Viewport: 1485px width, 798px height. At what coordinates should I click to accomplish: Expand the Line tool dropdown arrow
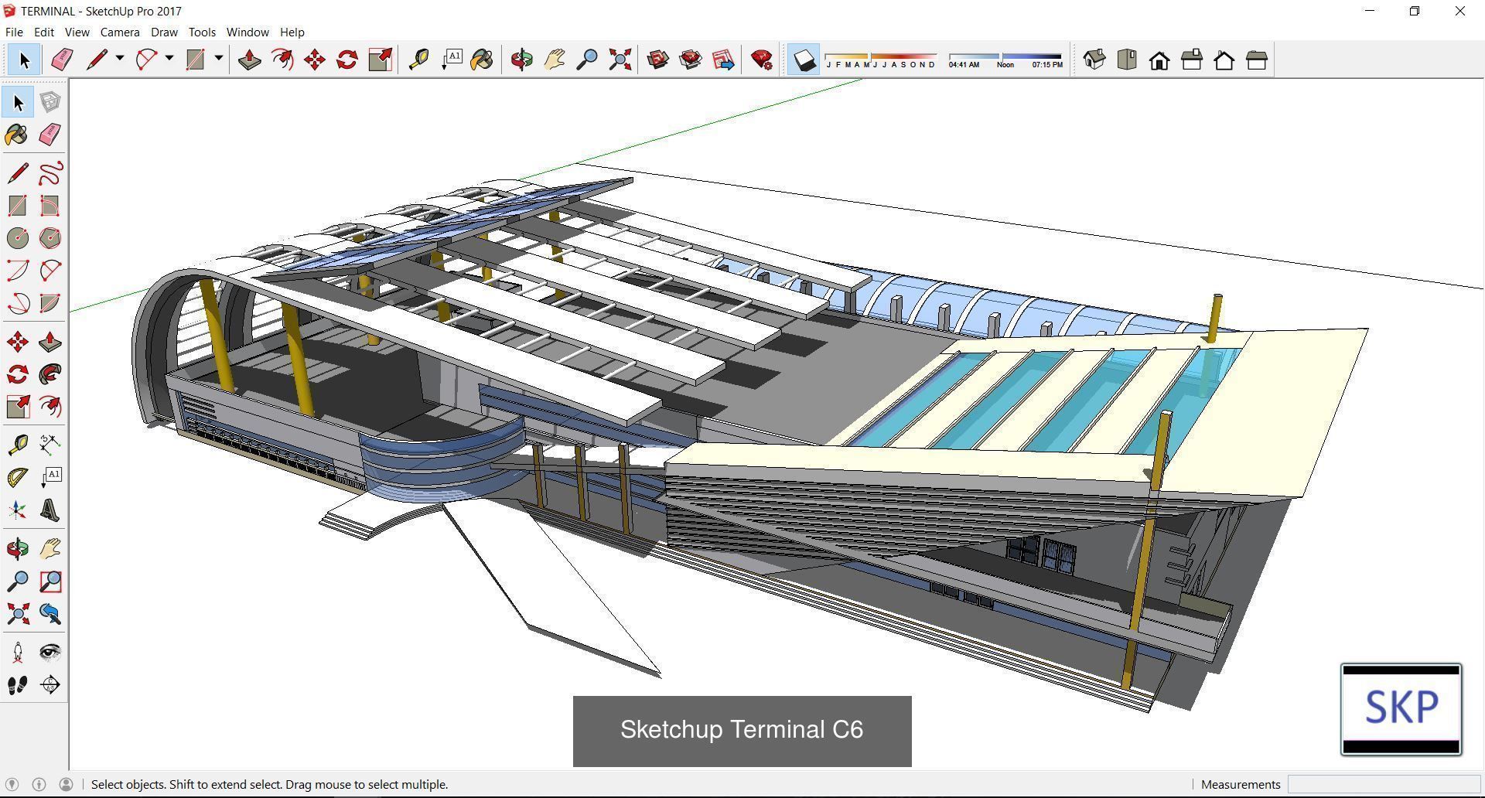[120, 59]
